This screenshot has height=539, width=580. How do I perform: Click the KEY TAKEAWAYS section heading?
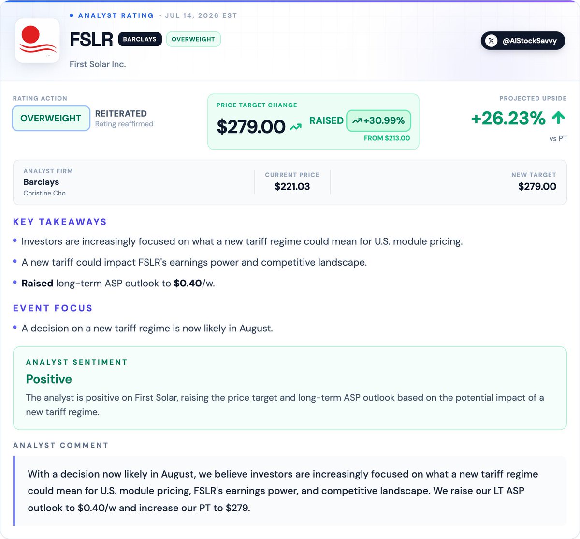(60, 222)
